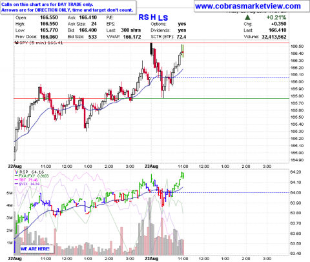This screenshot has width=310, height=262.
Task: Click the bar icon beside RSP legend
Action: pos(16,172)
